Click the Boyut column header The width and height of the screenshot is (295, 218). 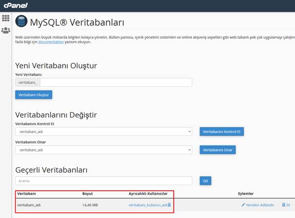[x=87, y=194]
